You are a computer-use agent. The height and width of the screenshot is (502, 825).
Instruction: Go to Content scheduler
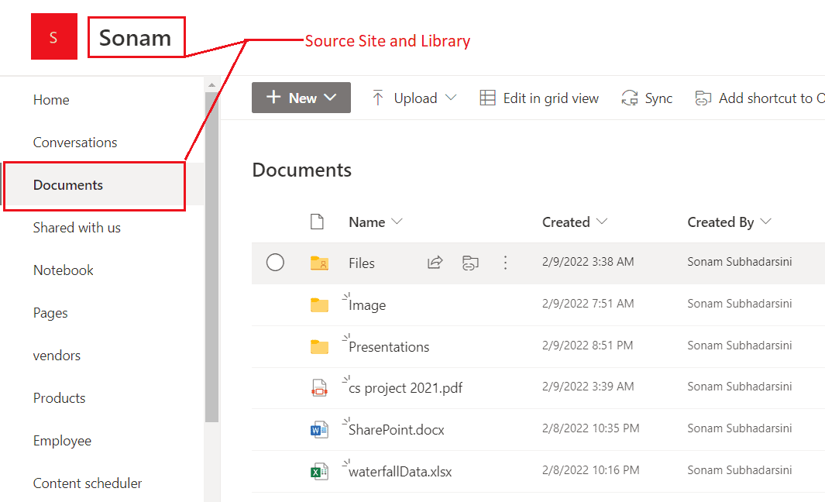click(x=88, y=483)
